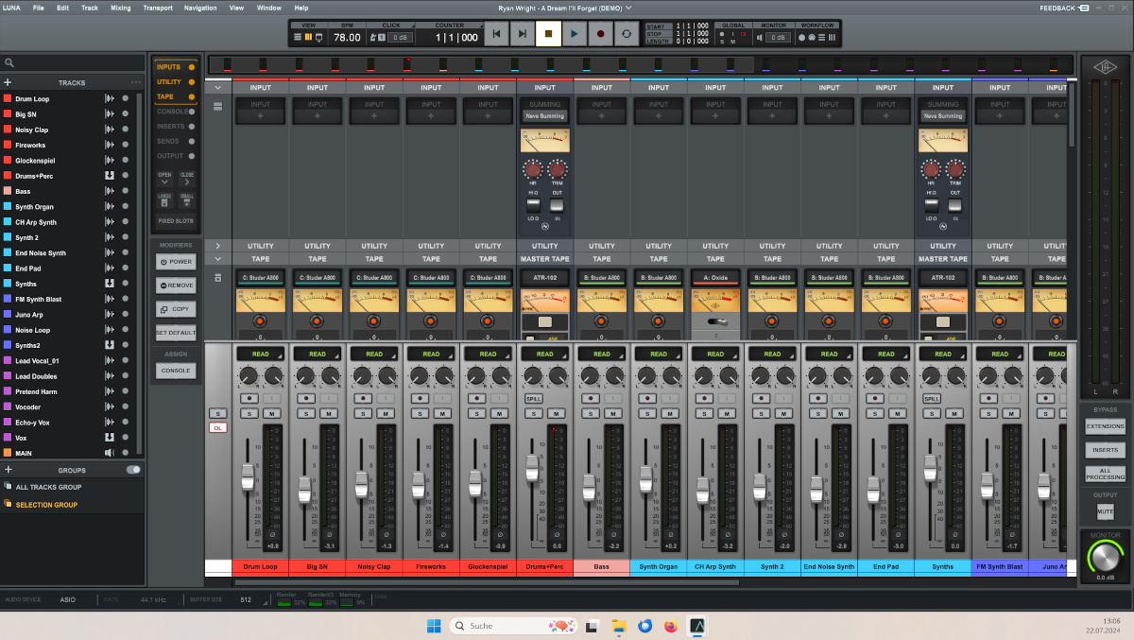The image size is (1134, 640).
Task: Start playback with the Play button
Action: tap(574, 35)
